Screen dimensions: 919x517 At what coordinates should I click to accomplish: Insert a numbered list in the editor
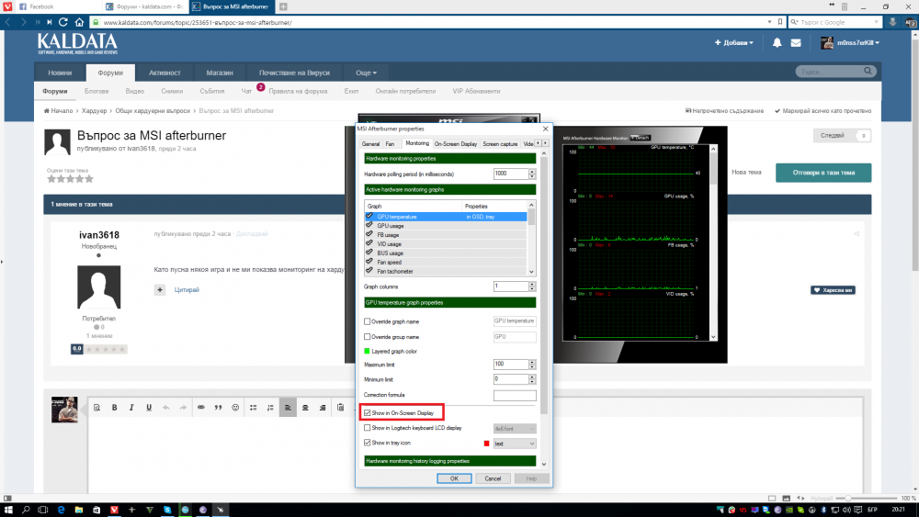click(270, 408)
